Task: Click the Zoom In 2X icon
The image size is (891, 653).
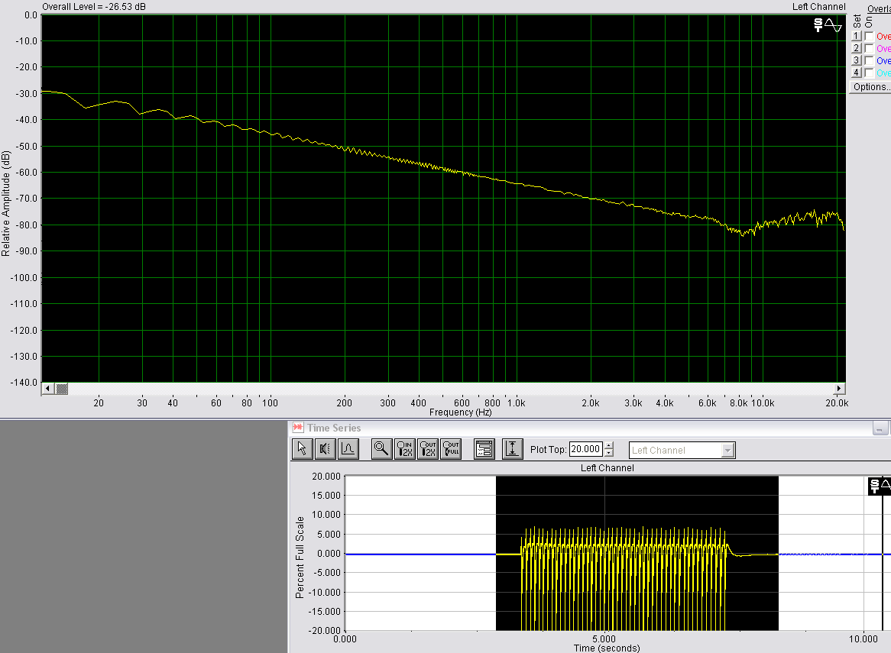Action: [405, 449]
